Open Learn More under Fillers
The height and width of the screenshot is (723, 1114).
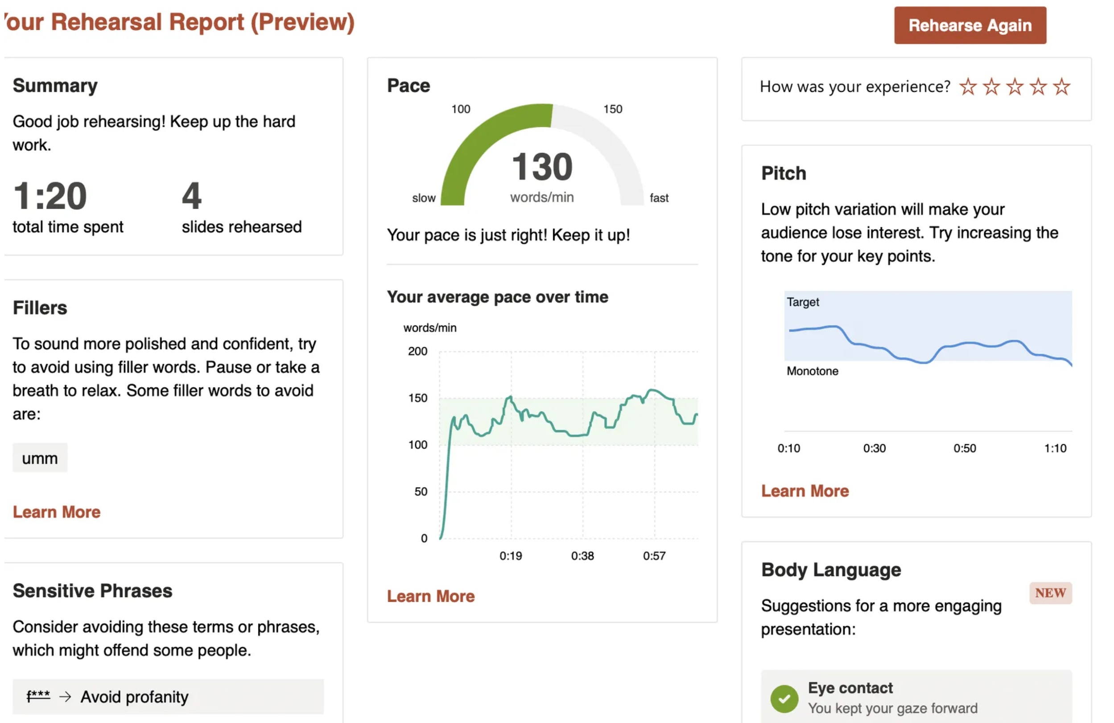click(x=57, y=512)
